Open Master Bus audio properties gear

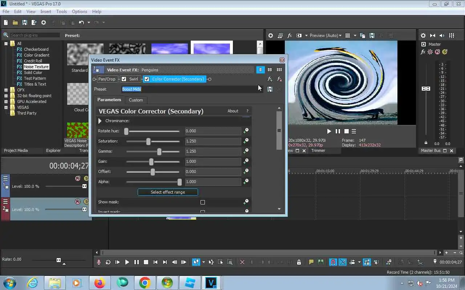[x=423, y=36]
